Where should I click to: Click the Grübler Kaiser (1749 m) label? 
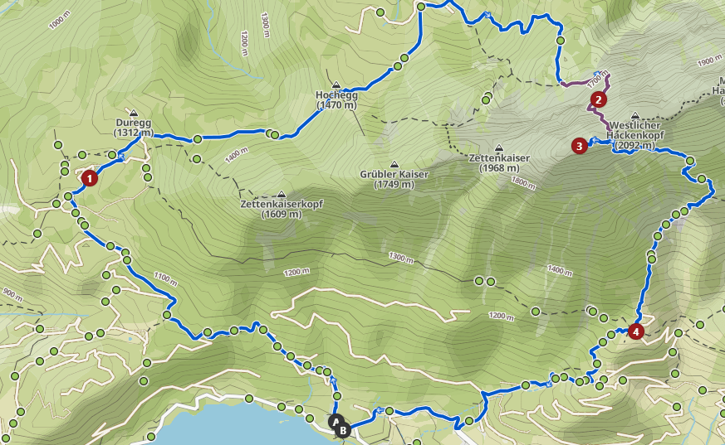(394, 179)
